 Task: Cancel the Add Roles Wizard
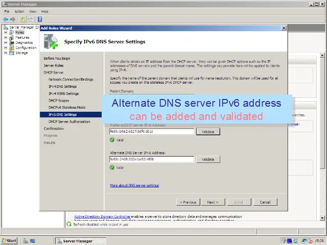pos(265,202)
